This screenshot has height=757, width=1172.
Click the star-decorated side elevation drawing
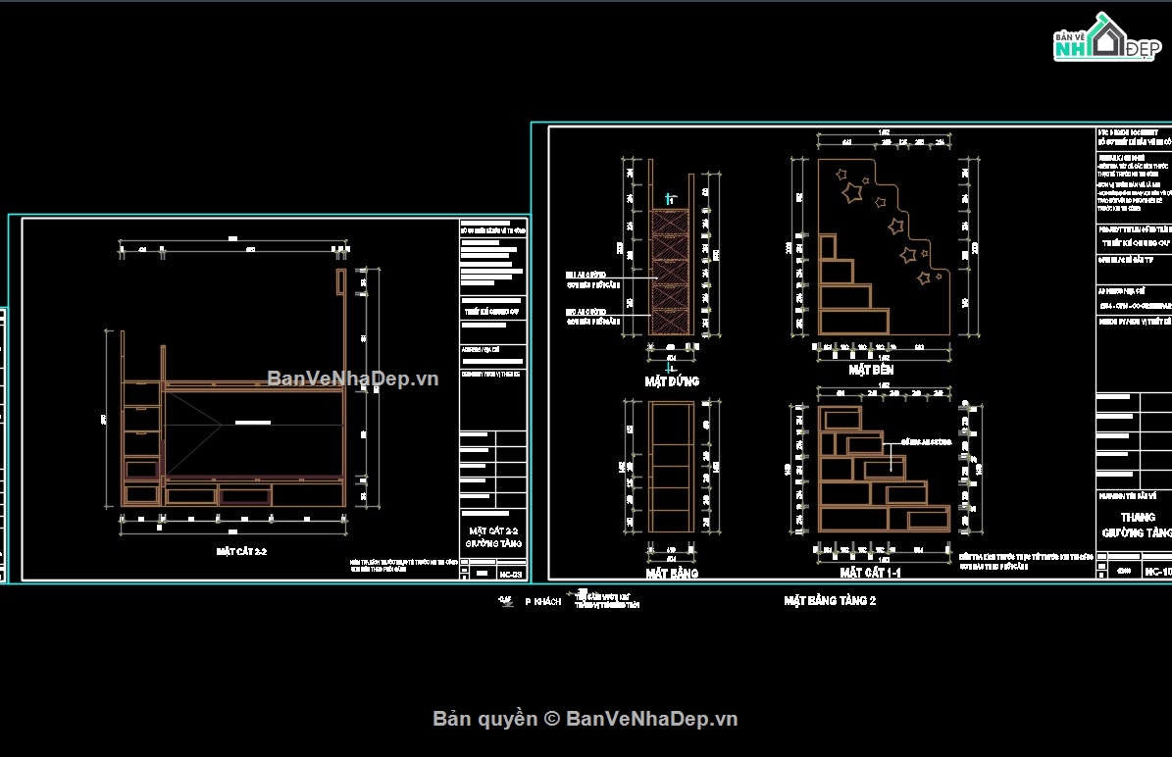pos(884,246)
